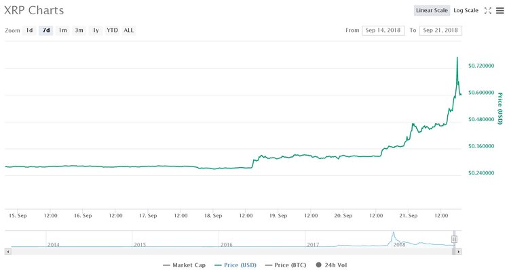This screenshot has height=270, width=509.
Task: Switch to Log Scale
Action: (x=466, y=10)
